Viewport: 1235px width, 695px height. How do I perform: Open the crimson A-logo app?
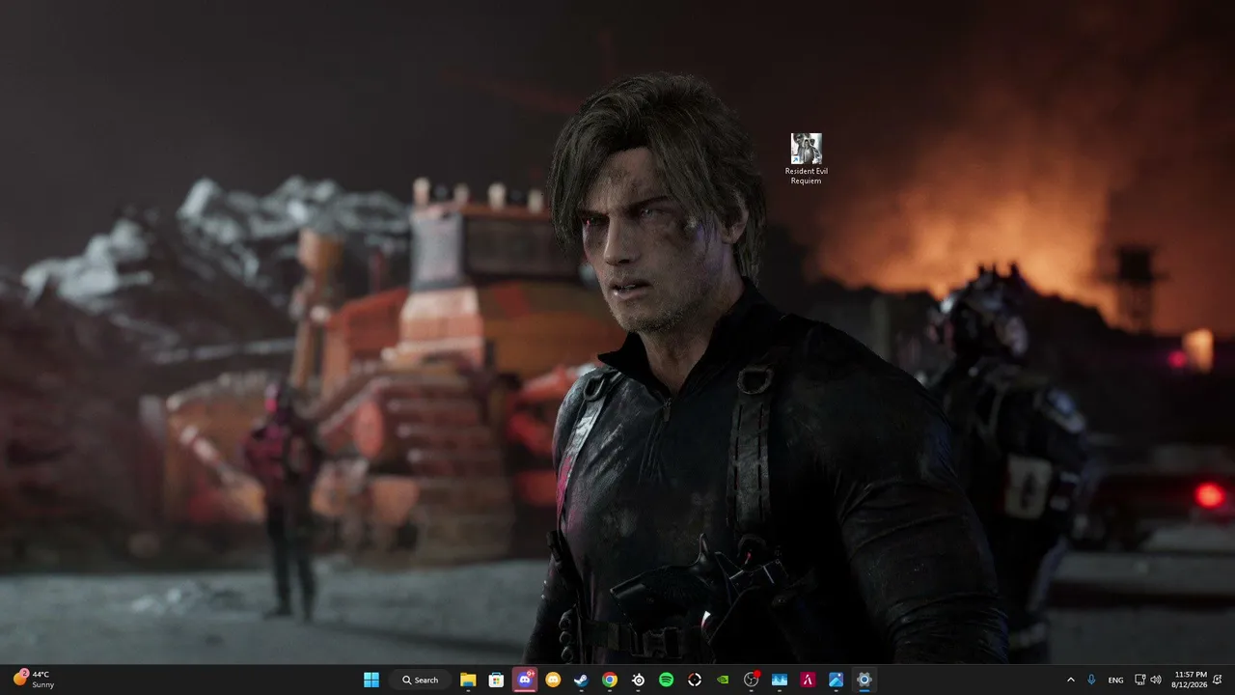[x=808, y=680]
